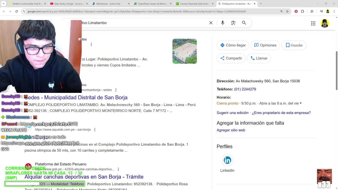Click the Dirección address text

click(258, 81)
